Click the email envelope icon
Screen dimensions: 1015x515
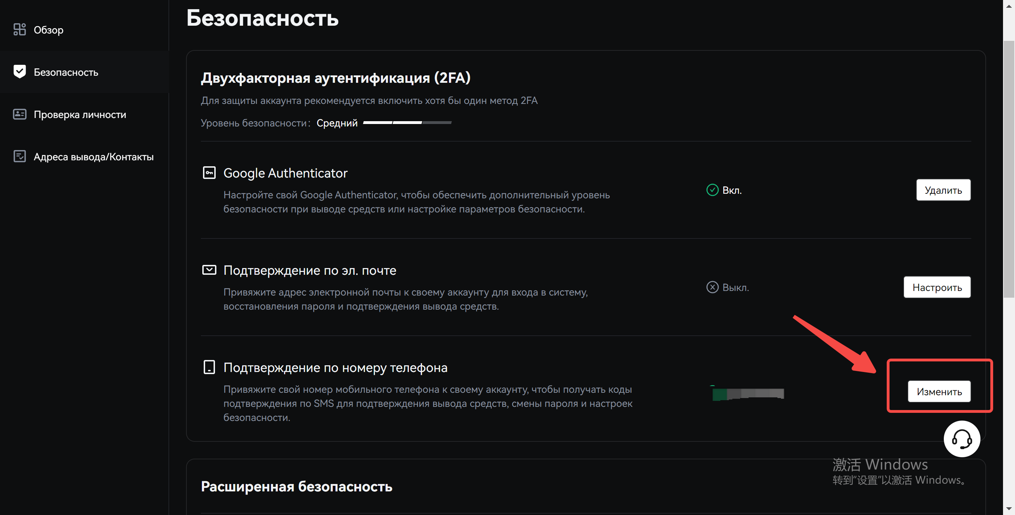click(x=209, y=270)
